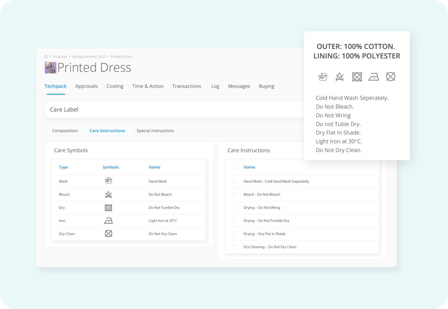Tick the Bleach - Do Not Bleach checkbox
This screenshot has height=309, width=448.
click(234, 194)
